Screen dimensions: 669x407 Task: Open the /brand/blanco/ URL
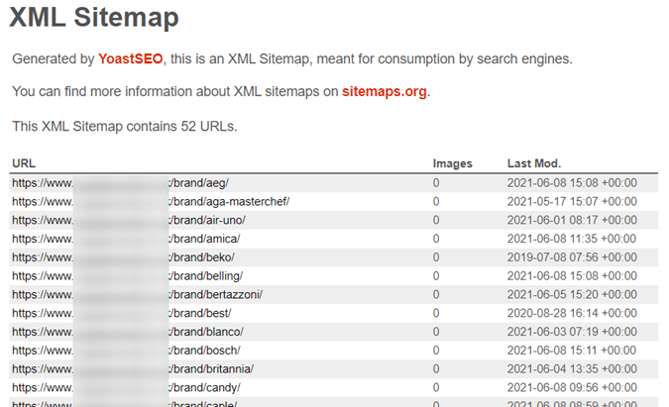pyautogui.click(x=128, y=332)
